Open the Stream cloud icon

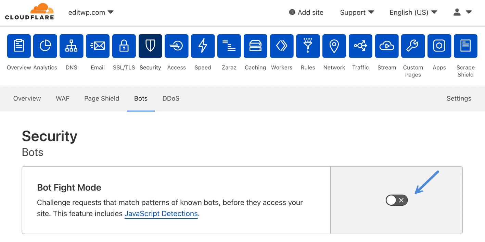[386, 46]
